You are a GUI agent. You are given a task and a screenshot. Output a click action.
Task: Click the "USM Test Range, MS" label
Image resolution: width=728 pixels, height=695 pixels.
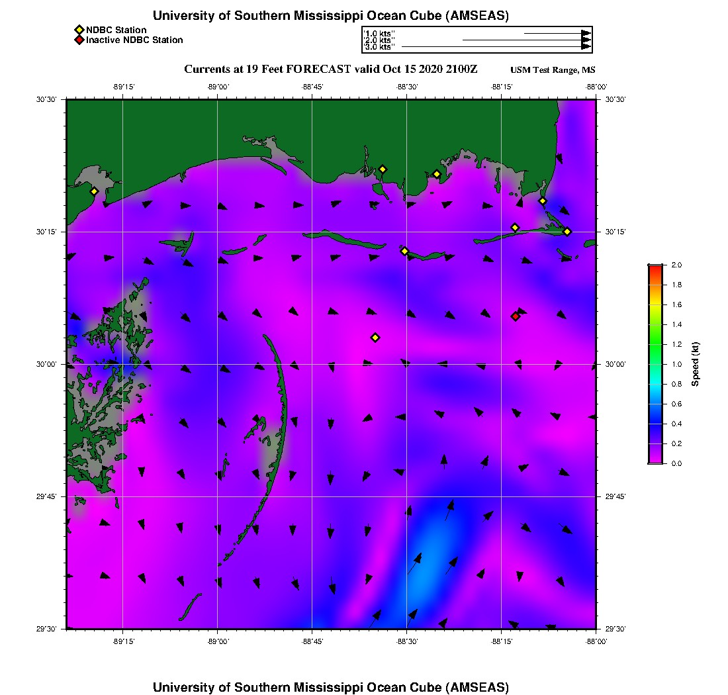pyautogui.click(x=553, y=70)
